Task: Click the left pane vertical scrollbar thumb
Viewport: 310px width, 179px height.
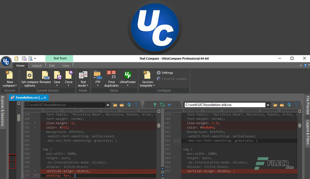Action: (x=159, y=125)
